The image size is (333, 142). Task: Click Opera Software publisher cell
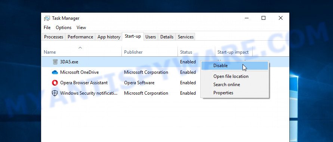(x=139, y=83)
